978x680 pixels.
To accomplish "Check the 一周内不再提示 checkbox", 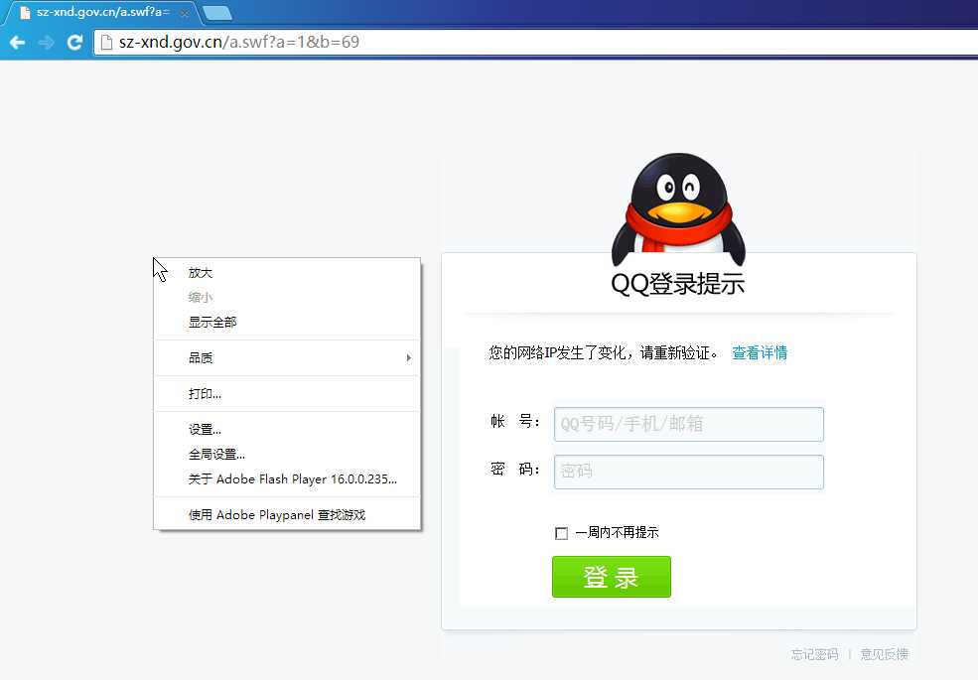I will click(x=561, y=533).
